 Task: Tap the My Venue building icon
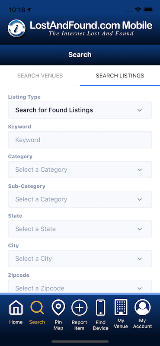121,307
